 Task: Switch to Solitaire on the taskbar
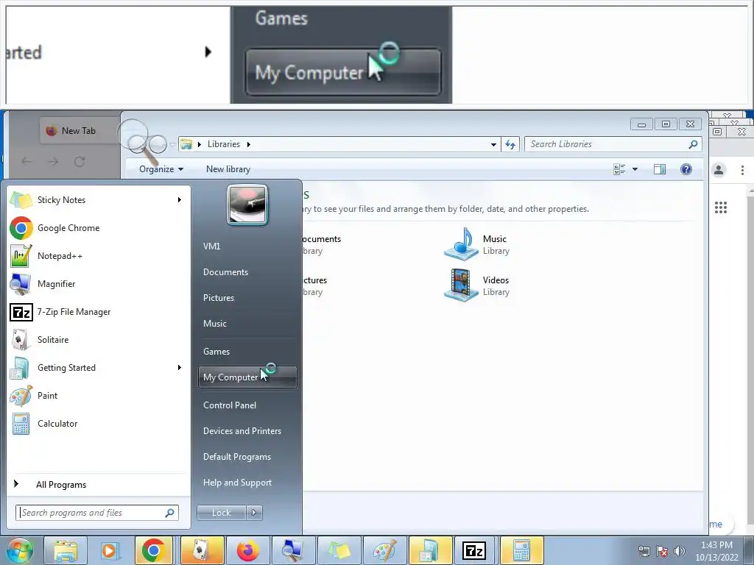click(202, 550)
